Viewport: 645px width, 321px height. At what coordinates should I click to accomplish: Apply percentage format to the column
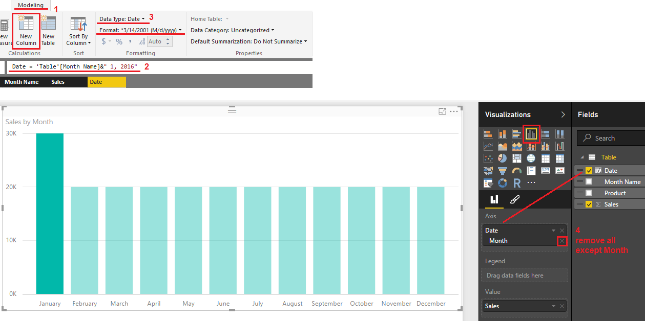119,41
